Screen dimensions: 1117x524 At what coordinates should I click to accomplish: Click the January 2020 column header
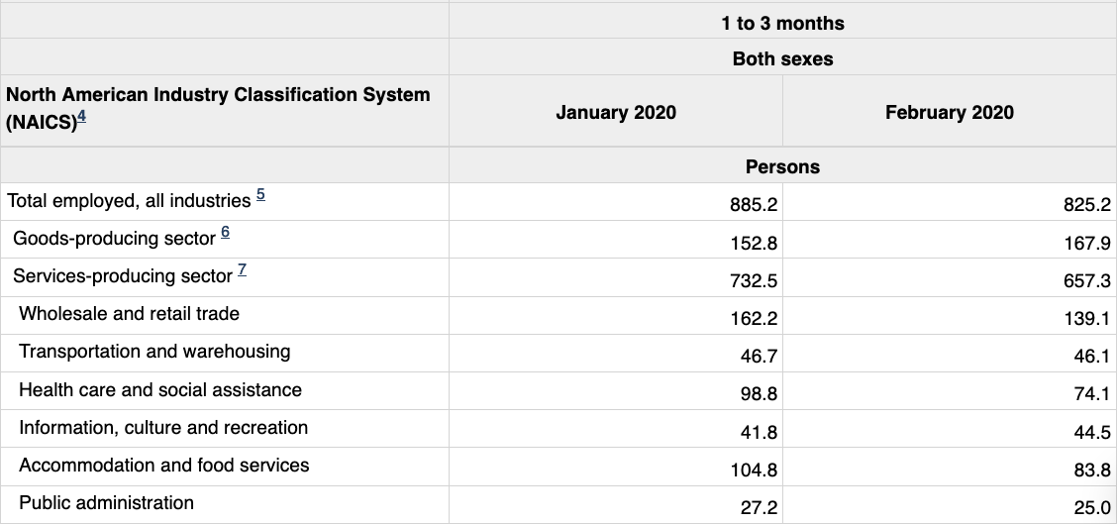click(616, 112)
